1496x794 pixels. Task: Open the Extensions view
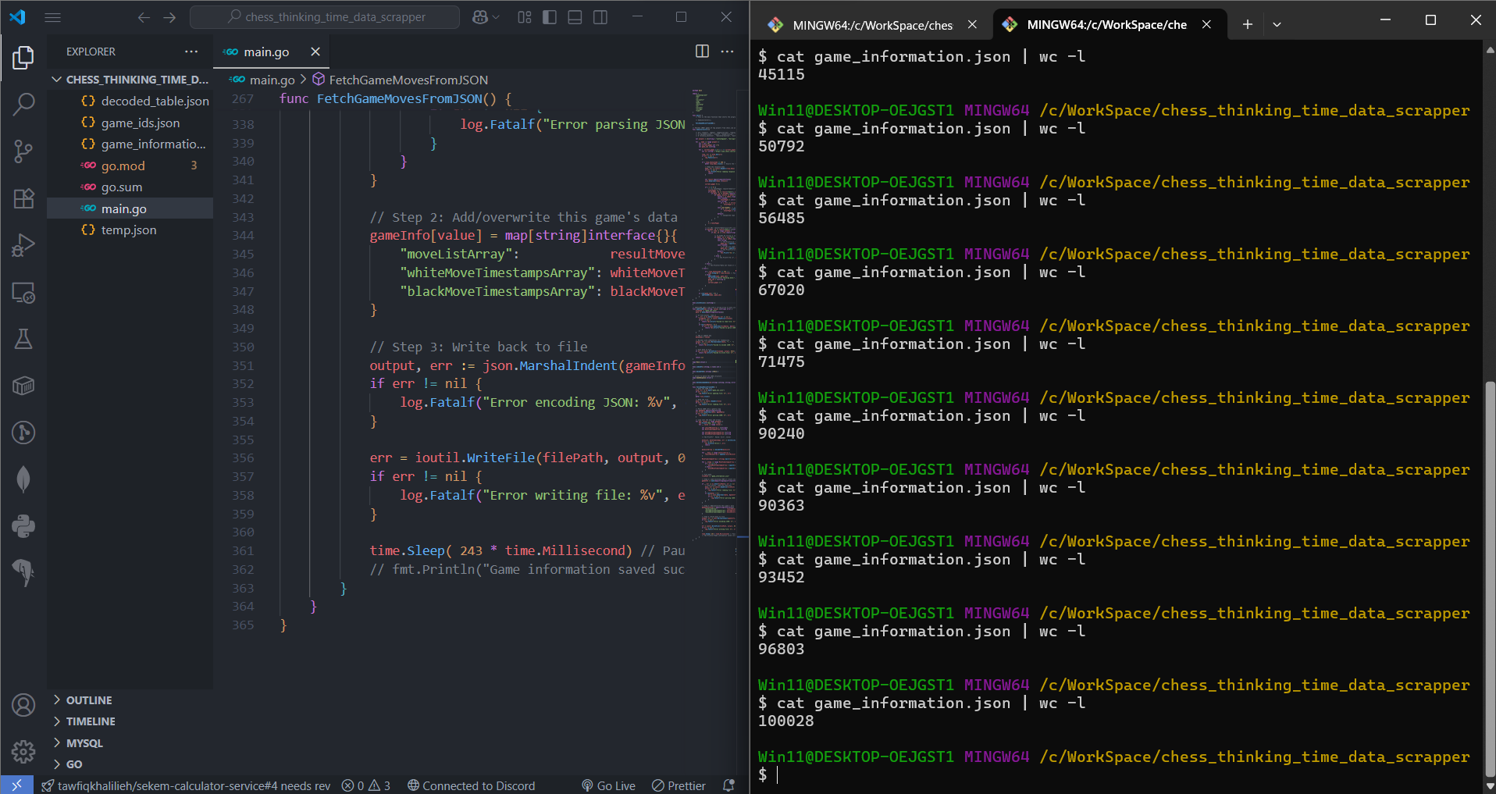(23, 198)
